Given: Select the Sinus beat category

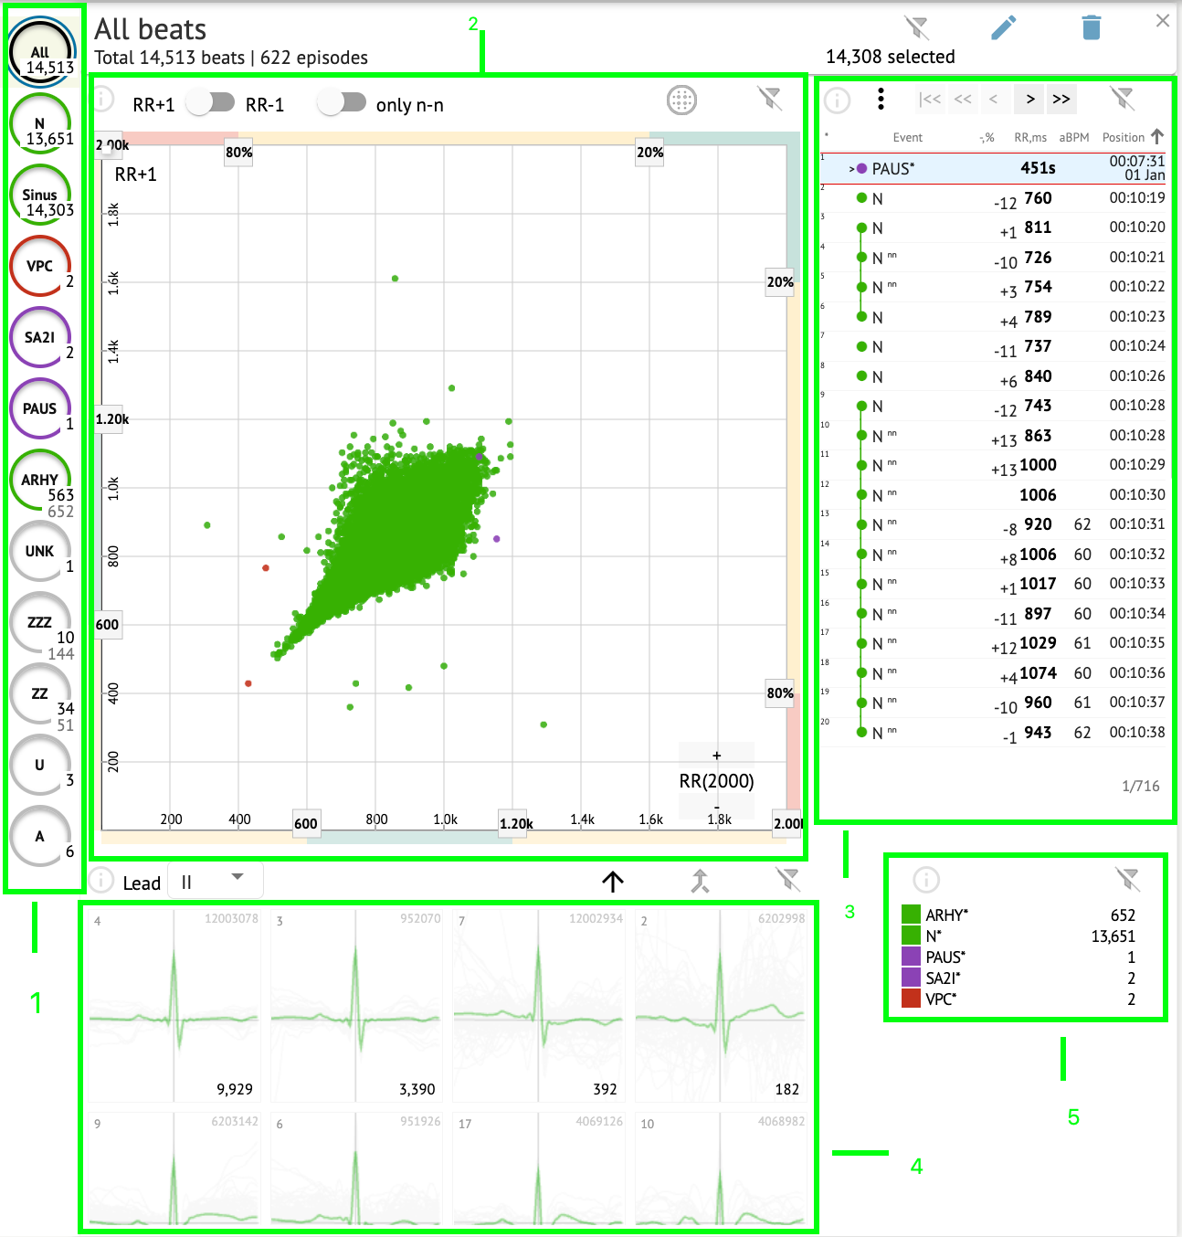Looking at the screenshot, I should (40, 196).
